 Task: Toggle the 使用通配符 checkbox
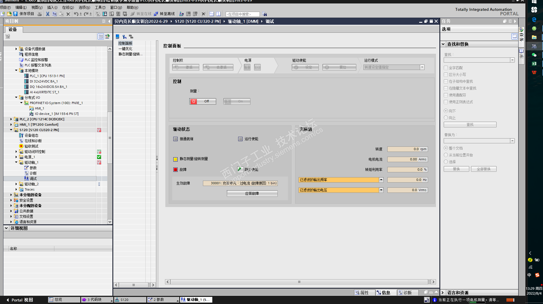[446, 95]
